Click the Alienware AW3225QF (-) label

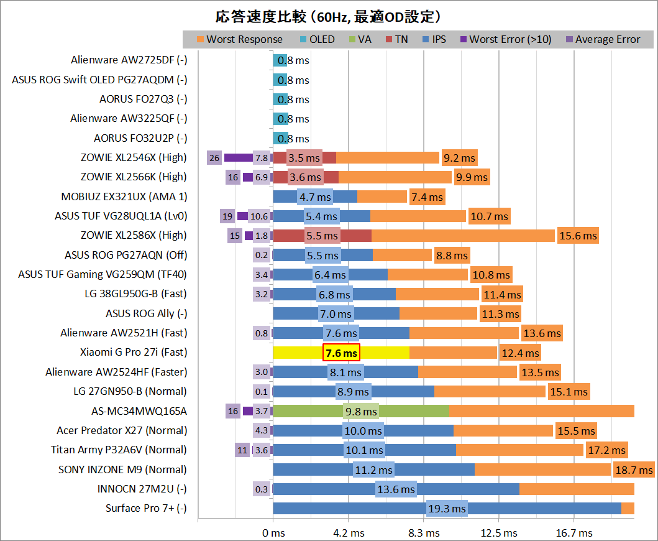(x=129, y=118)
